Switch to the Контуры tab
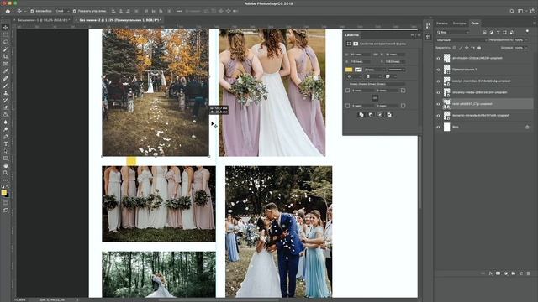Screen dimensions: 538x302 click(x=459, y=23)
